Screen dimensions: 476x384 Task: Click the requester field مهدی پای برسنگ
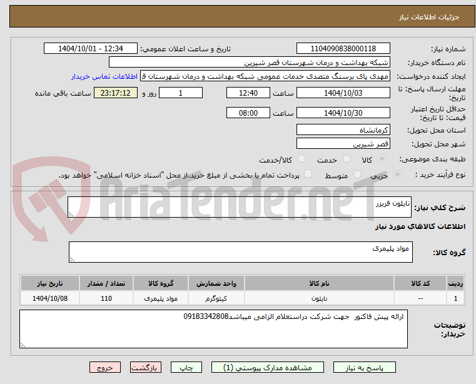click(x=265, y=76)
